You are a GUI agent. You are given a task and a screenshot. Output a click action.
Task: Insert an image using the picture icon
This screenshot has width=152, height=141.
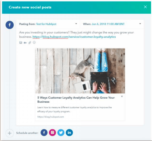[x=21, y=42]
